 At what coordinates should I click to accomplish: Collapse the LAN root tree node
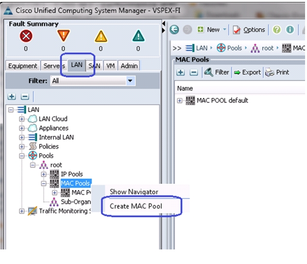[11, 110]
